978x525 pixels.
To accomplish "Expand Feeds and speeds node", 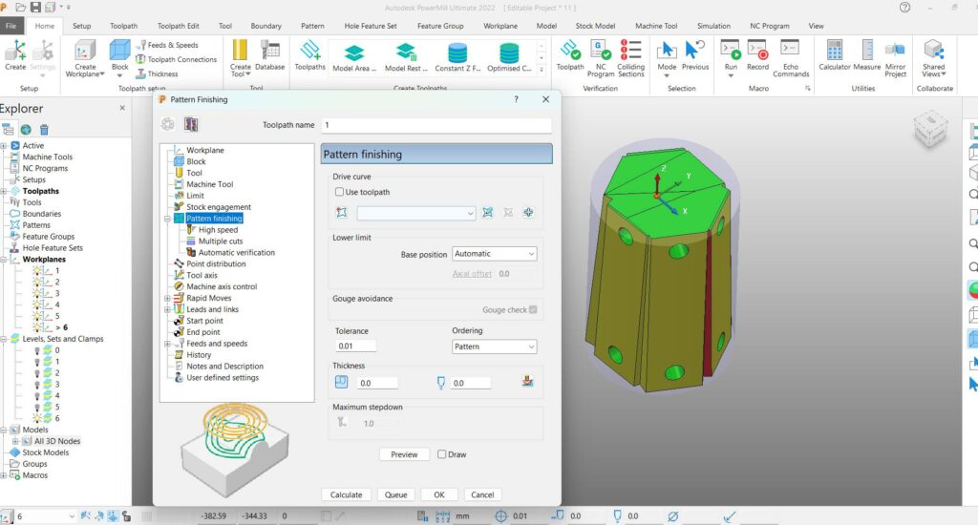I will 167,344.
